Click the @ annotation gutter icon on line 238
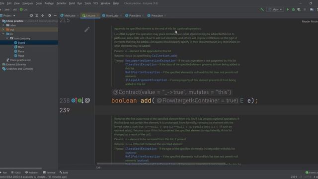The height and width of the screenshot is (179, 318). [87, 100]
